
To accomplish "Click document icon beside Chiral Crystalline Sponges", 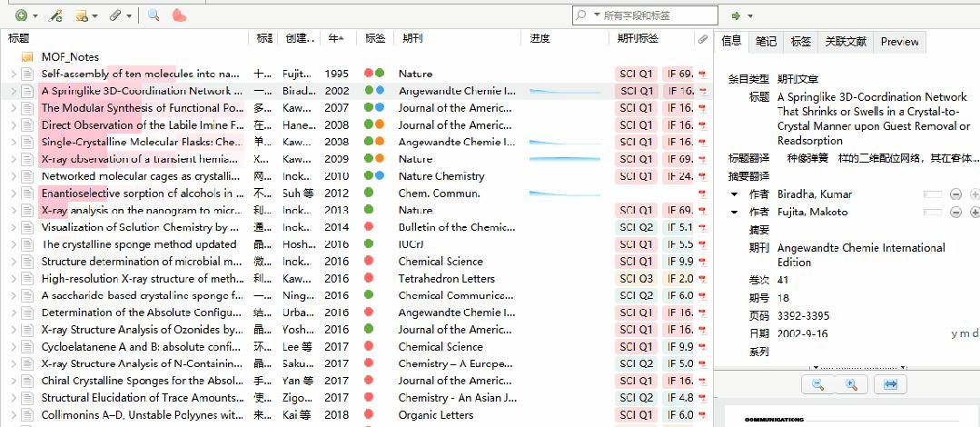I will click(x=27, y=381).
